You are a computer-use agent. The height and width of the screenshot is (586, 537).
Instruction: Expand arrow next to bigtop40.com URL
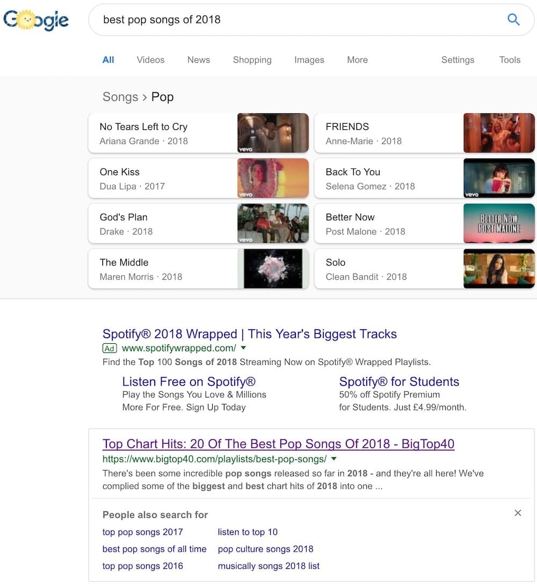[334, 459]
